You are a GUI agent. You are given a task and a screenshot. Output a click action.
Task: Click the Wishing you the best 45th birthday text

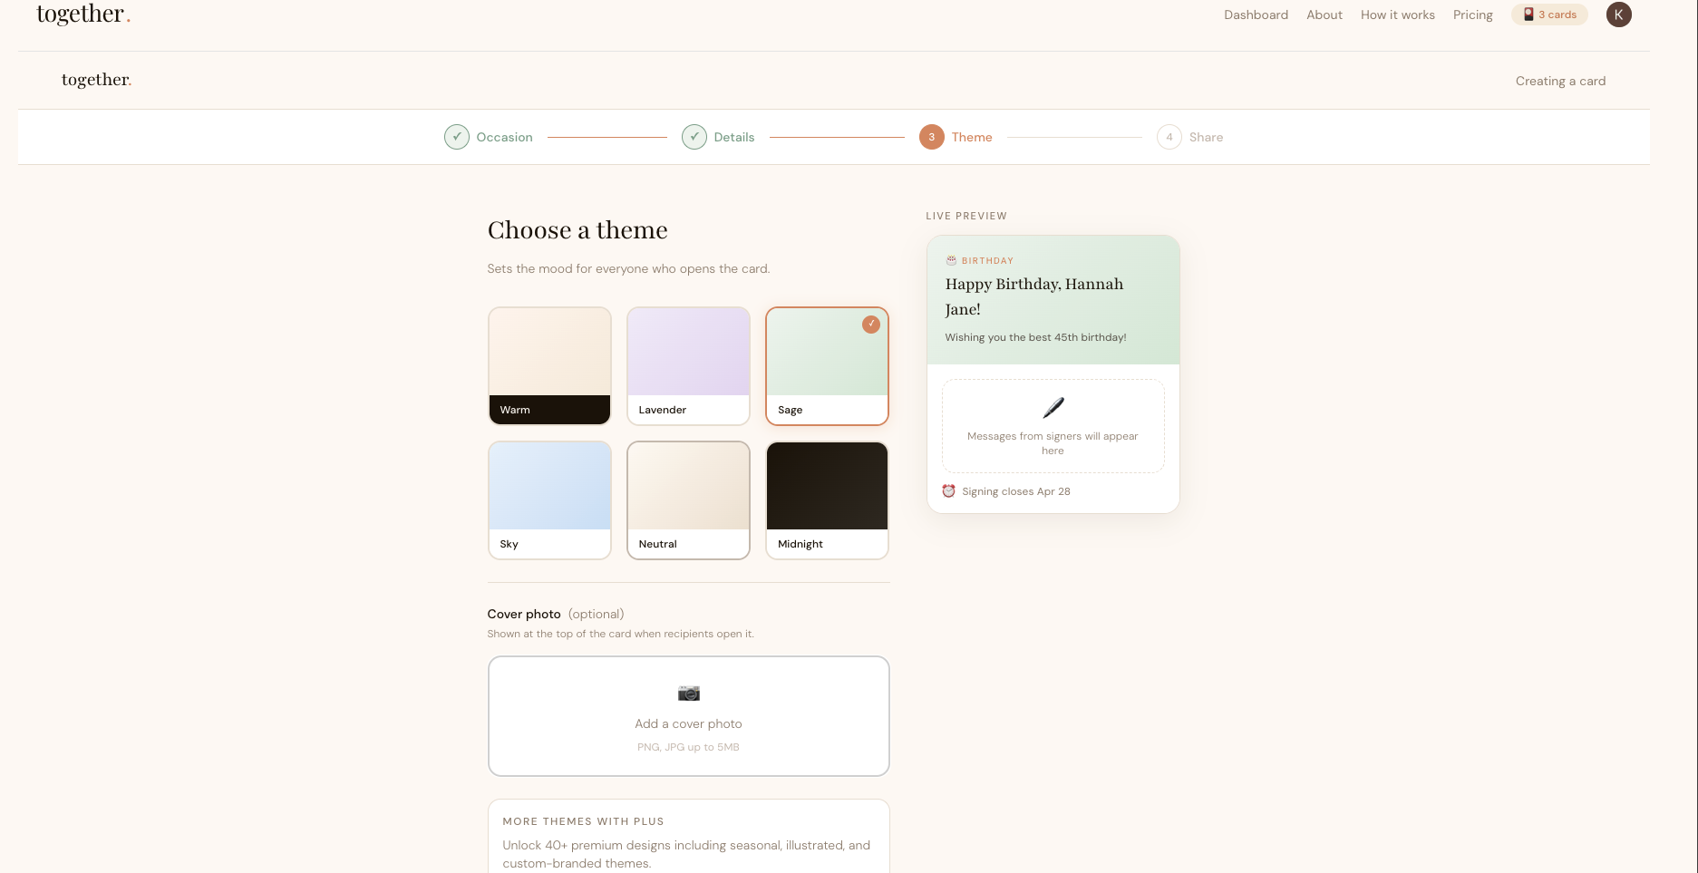[x=1035, y=337]
